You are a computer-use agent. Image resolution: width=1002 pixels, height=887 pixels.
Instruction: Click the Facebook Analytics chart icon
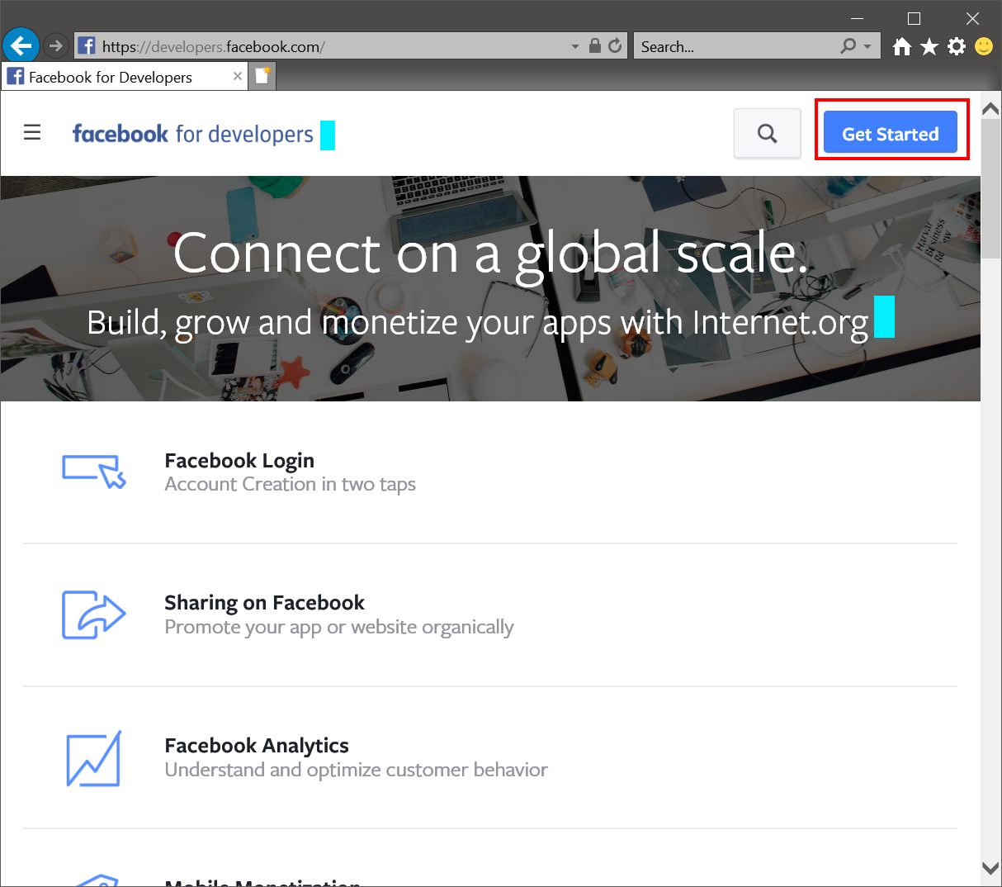coord(94,758)
